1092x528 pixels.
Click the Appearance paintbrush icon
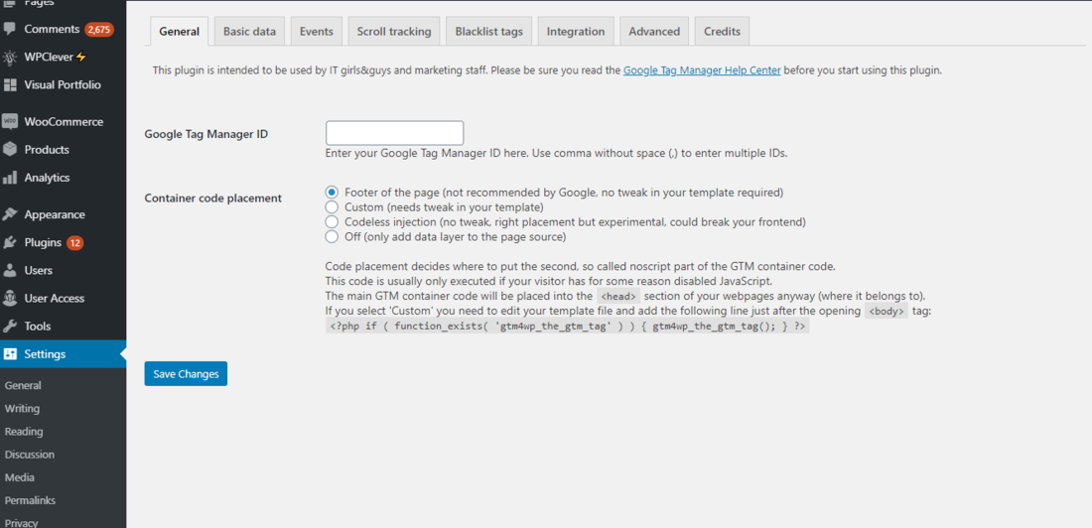[x=10, y=214]
